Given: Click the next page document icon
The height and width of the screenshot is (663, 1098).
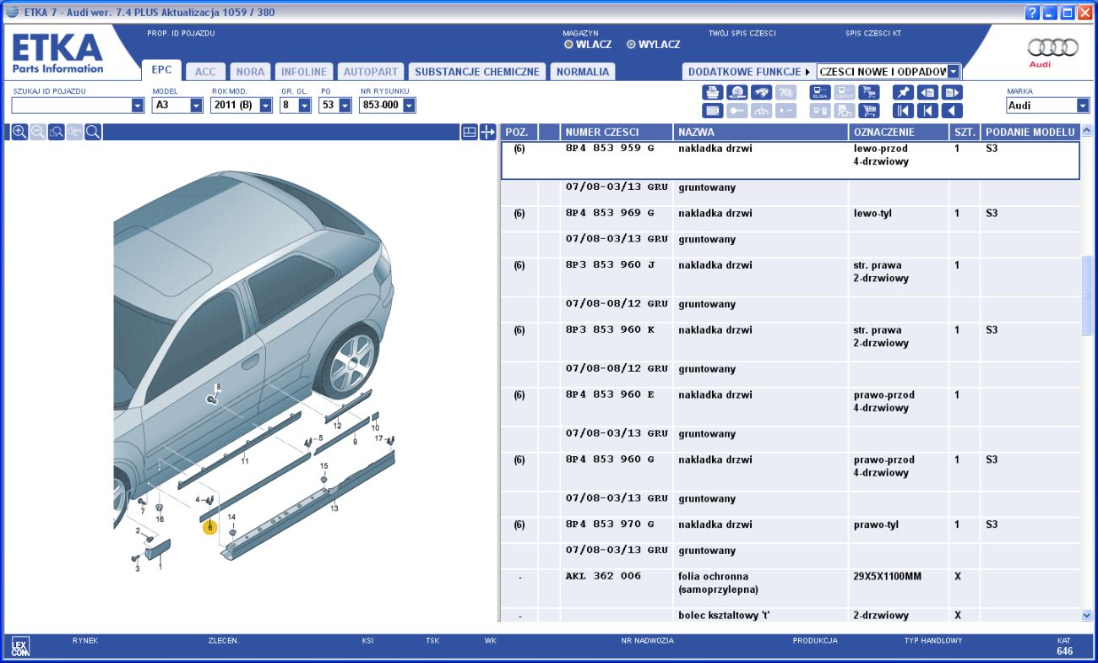Looking at the screenshot, I should [952, 92].
